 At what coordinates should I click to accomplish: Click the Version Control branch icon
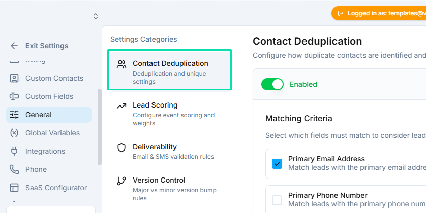[x=121, y=181]
